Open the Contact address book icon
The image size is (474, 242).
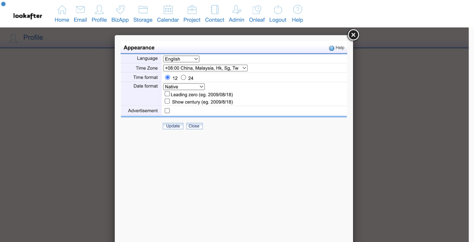tap(215, 10)
